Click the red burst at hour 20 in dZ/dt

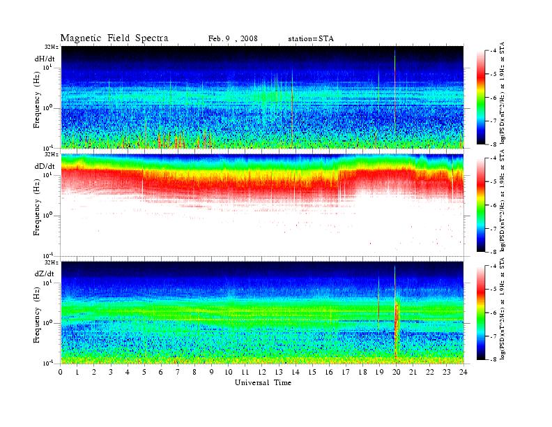pos(397,328)
